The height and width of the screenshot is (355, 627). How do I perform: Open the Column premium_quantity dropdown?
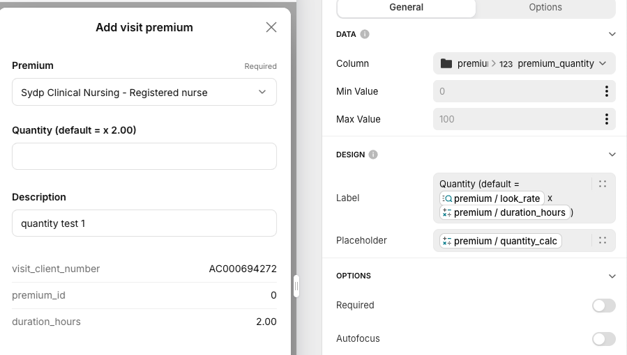tap(603, 63)
